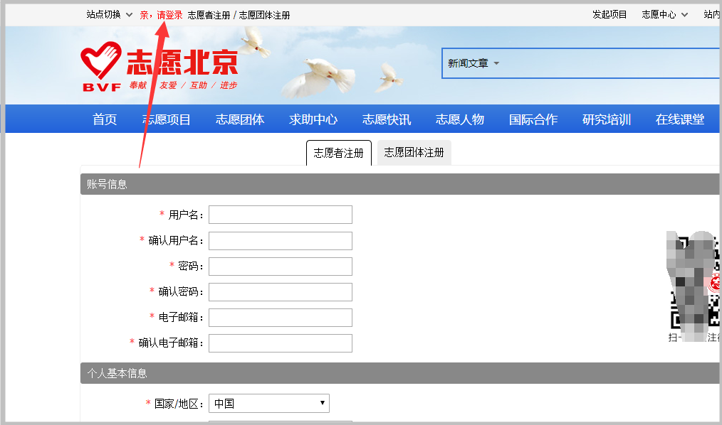Click the top bar 志愿者注册 link

point(209,14)
